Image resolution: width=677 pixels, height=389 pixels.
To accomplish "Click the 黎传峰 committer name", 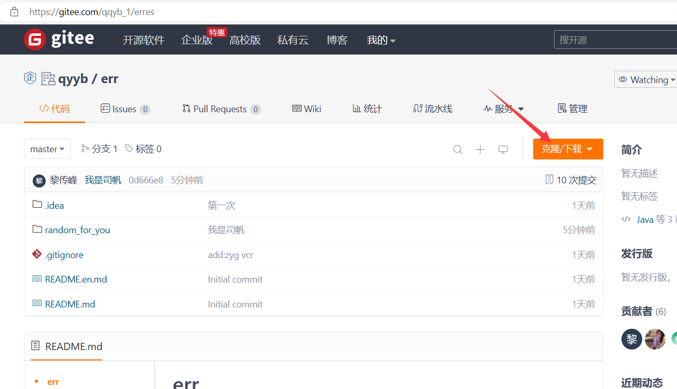I will click(x=63, y=180).
